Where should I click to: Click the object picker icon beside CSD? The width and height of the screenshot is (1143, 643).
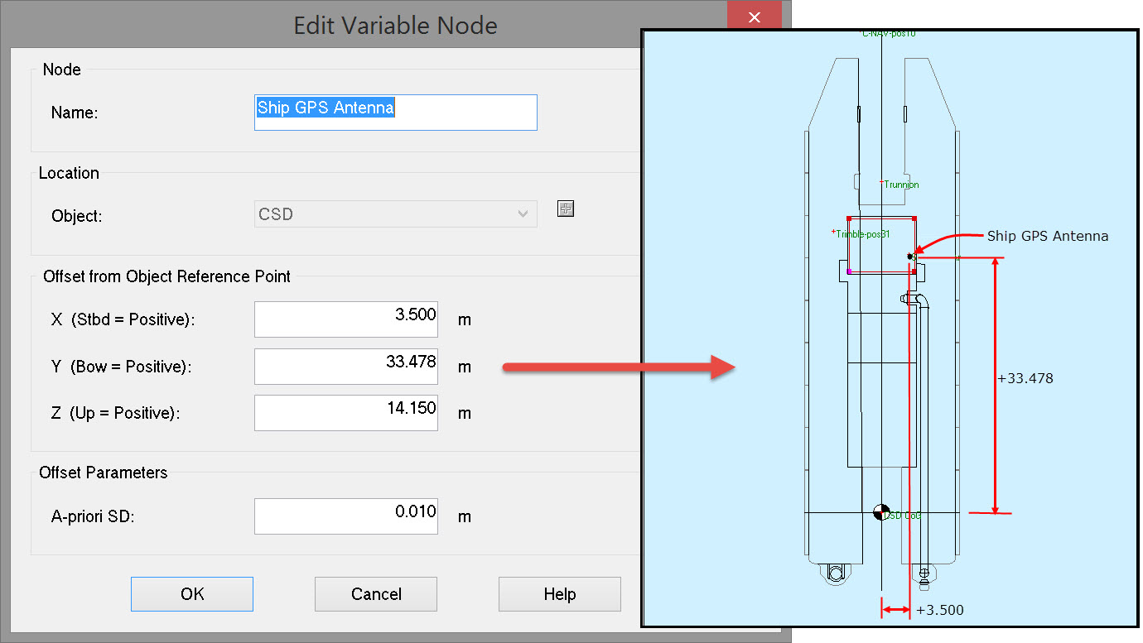coord(566,209)
